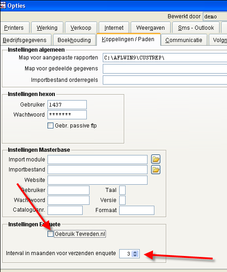Switch to the Werking tab

47,27
